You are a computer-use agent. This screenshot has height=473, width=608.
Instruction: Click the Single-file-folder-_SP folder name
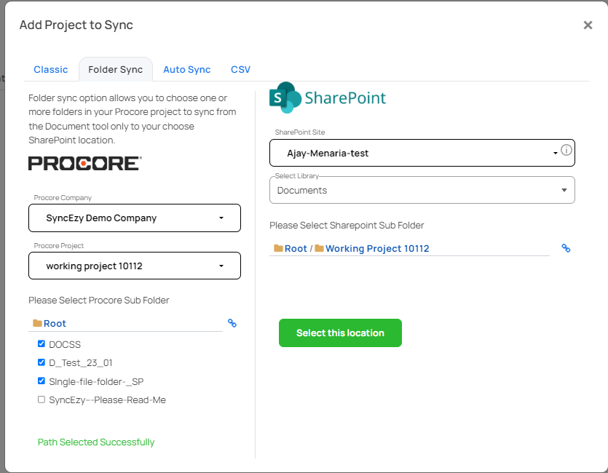click(96, 381)
